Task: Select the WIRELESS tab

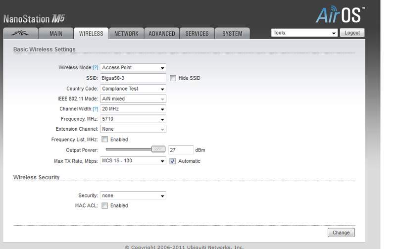Action: [91, 33]
